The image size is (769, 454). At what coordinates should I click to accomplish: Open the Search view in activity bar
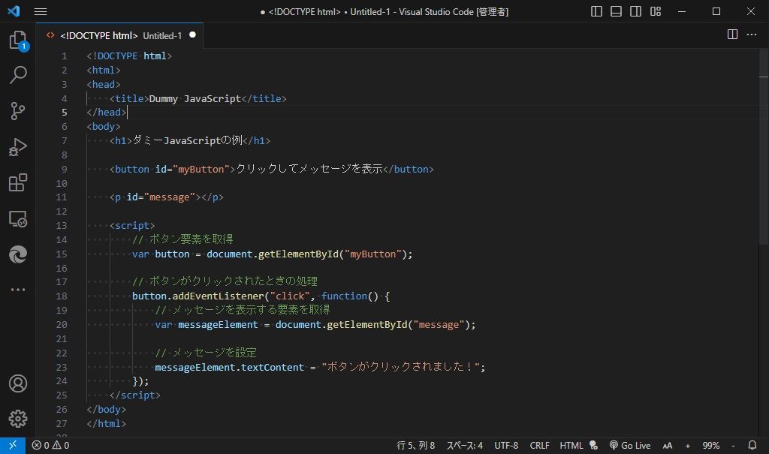18,75
